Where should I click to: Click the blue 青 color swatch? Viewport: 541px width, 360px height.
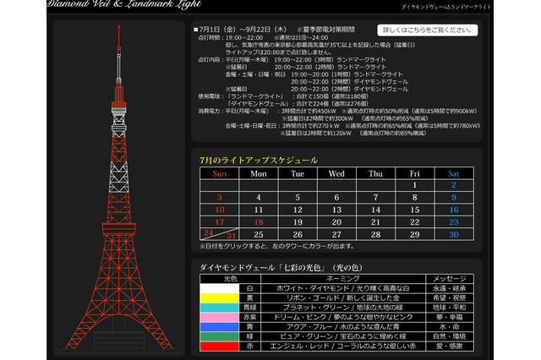(x=220, y=327)
